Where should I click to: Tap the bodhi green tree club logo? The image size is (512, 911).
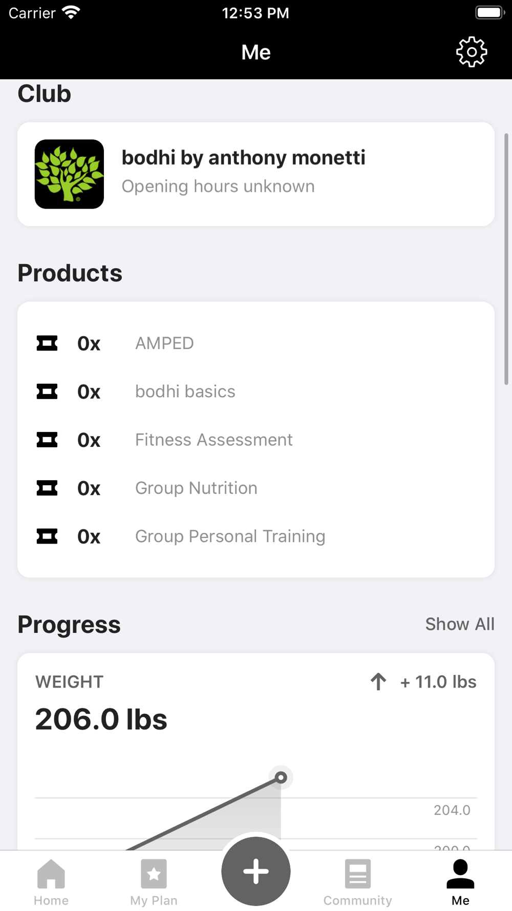pos(69,174)
